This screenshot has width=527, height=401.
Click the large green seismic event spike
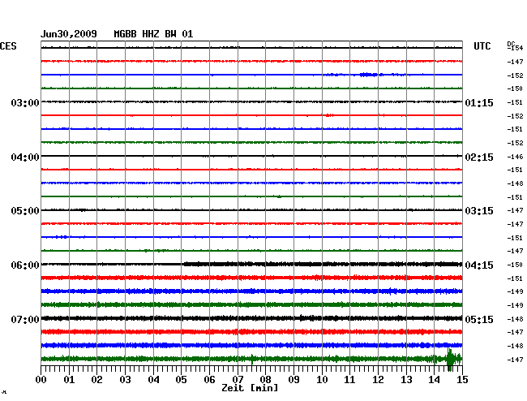(450, 360)
